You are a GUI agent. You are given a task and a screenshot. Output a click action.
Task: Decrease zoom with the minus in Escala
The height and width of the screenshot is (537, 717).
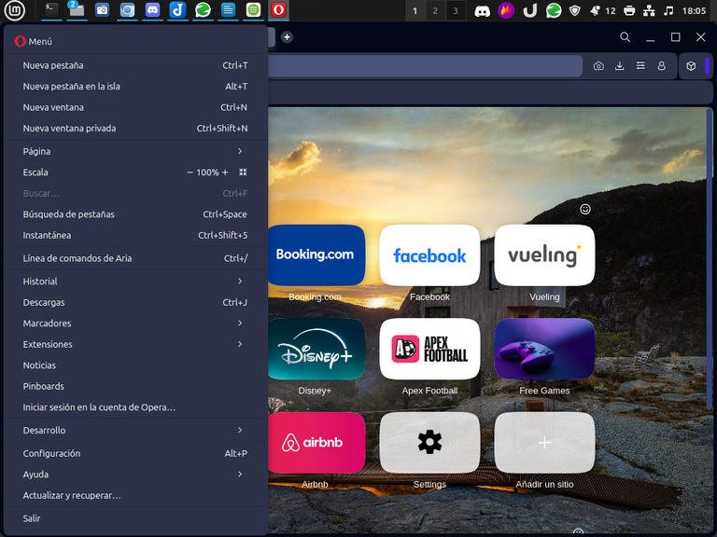click(190, 172)
